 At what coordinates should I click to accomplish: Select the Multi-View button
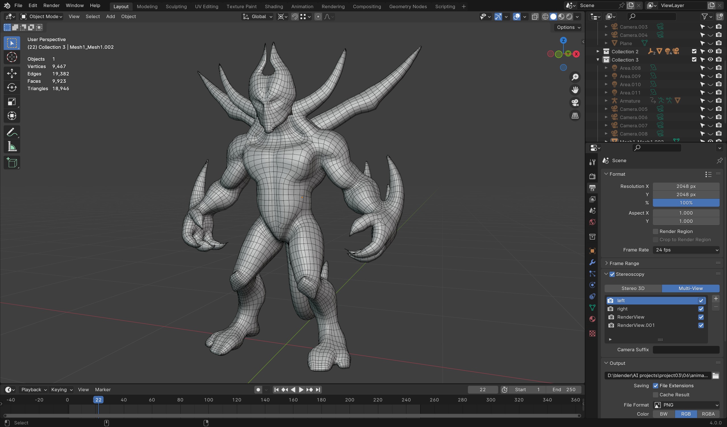(691, 288)
